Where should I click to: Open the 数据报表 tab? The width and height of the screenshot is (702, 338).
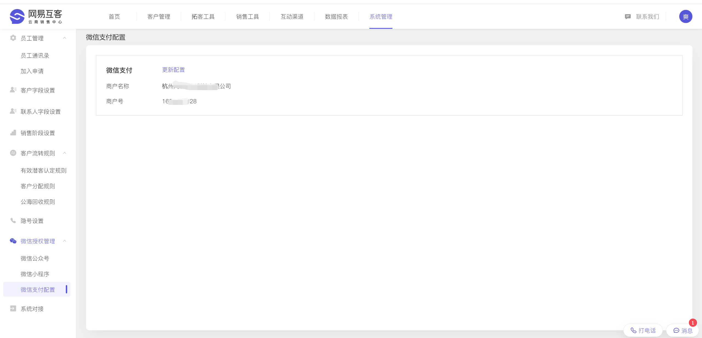coord(336,17)
